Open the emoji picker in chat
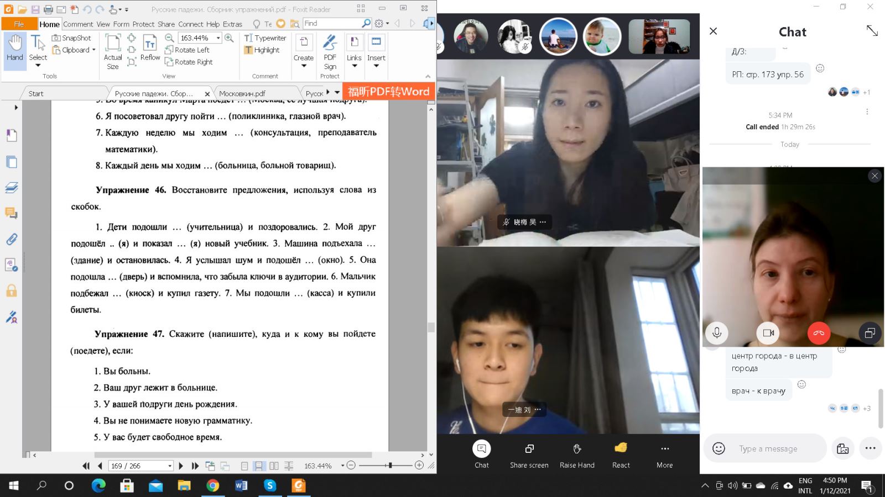This screenshot has height=497, width=885. point(719,448)
